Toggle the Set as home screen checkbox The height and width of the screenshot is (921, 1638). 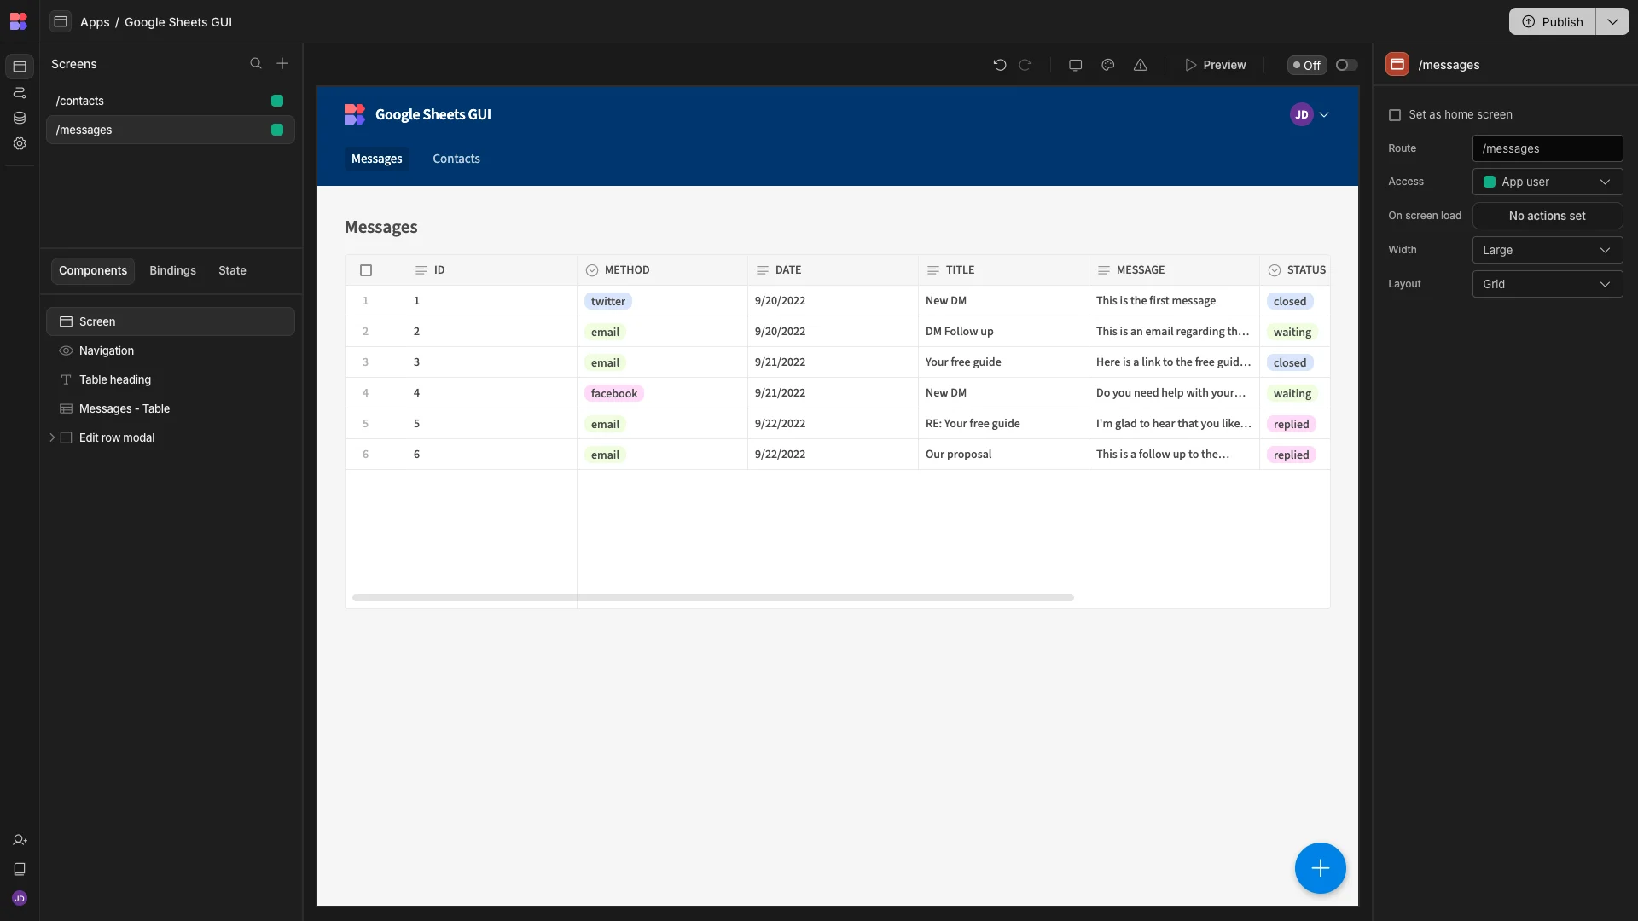click(x=1395, y=115)
